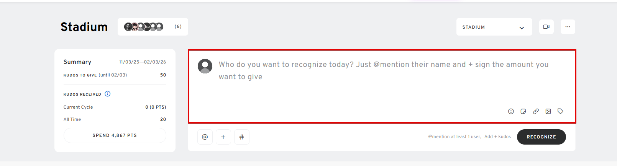Insert a link using the chain icon
This screenshot has width=617, height=166.
pyautogui.click(x=536, y=111)
